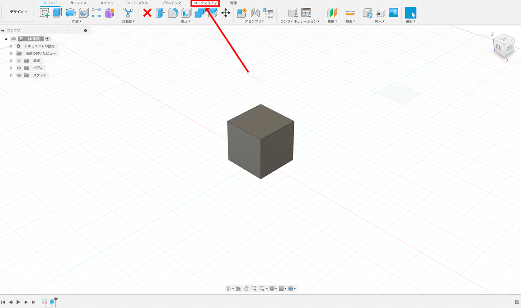Hide the ボディ folder via eye
Image resolution: width=521 pixels, height=308 pixels.
coord(19,68)
